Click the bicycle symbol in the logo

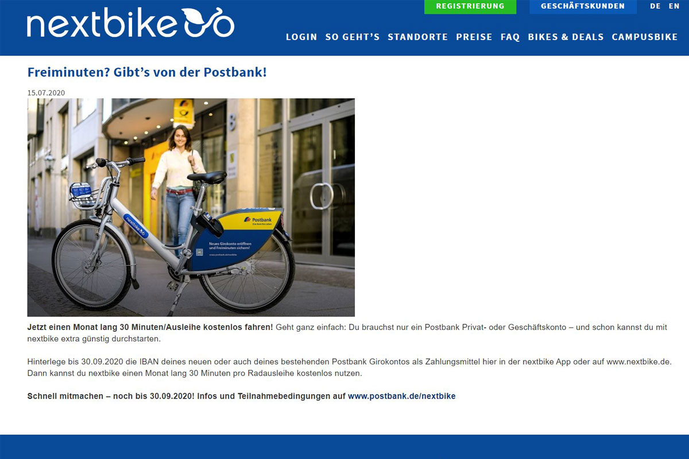pos(208,23)
